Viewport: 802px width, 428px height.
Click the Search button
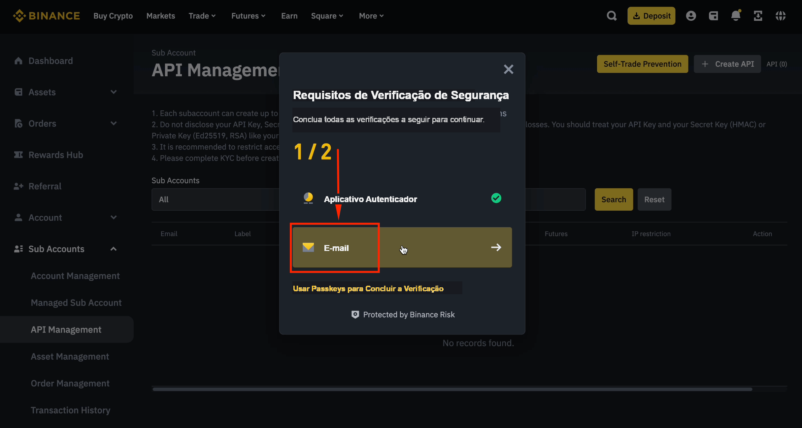[x=614, y=199]
